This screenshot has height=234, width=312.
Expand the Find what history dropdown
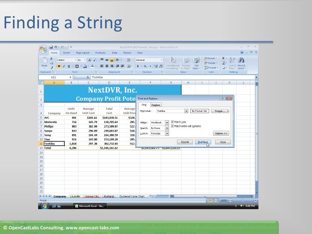click(186, 111)
